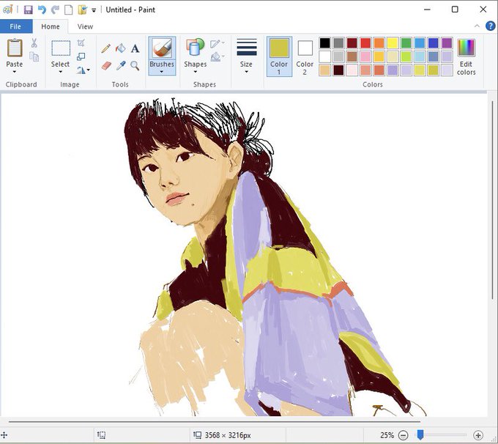This screenshot has height=444, width=498.
Task: Expand the Size dropdown arrow
Action: click(247, 72)
